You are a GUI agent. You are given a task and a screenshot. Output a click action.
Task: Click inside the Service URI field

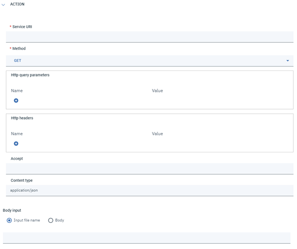pos(149,37)
